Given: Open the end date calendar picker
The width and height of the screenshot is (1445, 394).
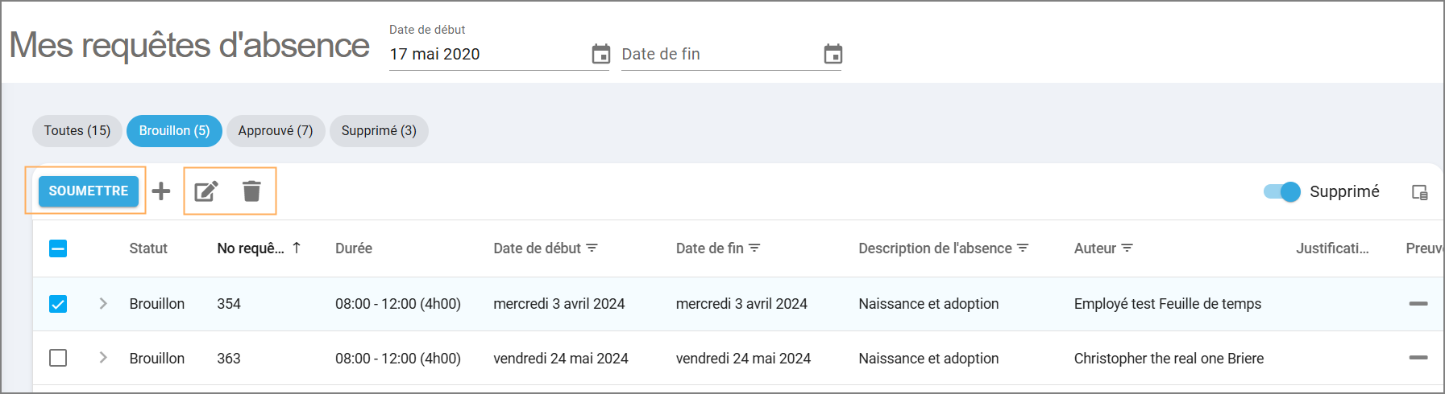Looking at the screenshot, I should point(833,54).
